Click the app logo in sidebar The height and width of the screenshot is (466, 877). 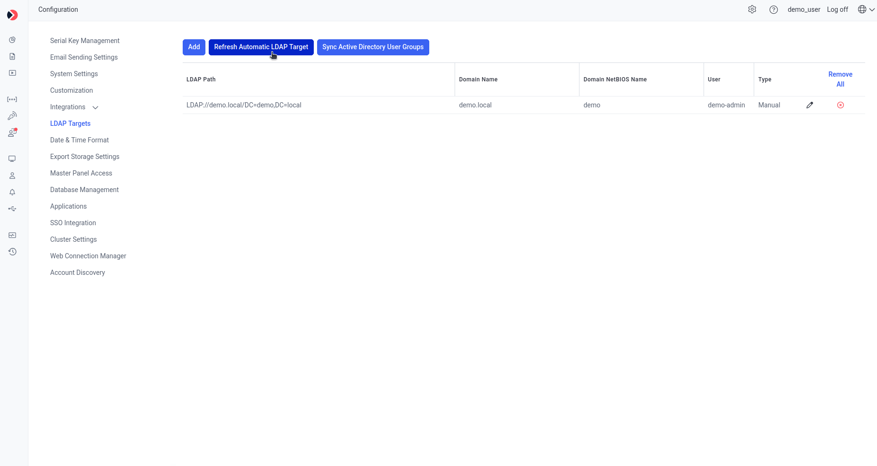[13, 15]
